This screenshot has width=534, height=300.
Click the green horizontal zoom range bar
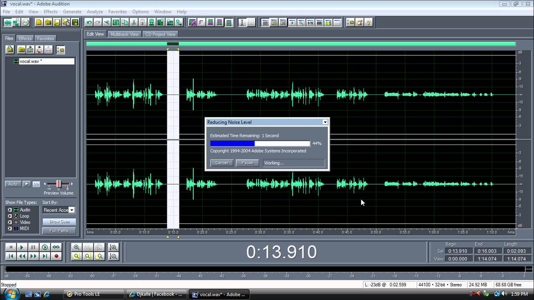[301, 44]
